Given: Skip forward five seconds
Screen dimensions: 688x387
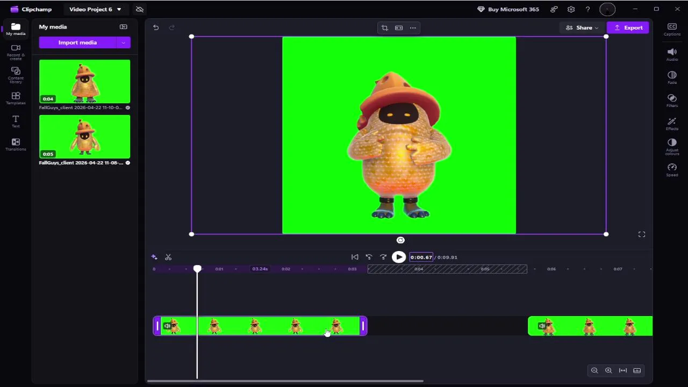Looking at the screenshot, I should pos(383,257).
